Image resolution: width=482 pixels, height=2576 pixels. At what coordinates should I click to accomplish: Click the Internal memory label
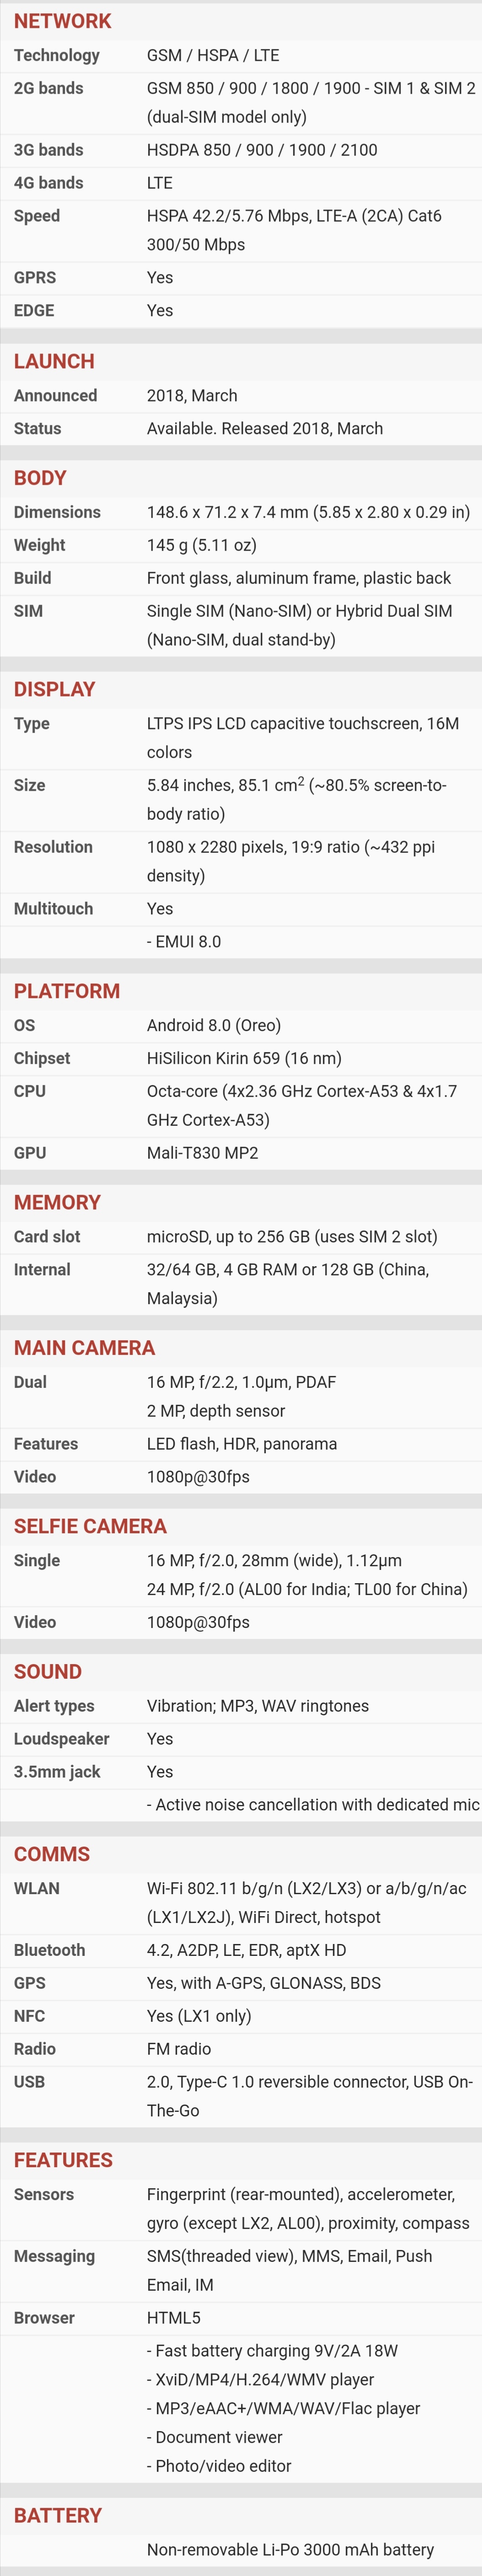tap(42, 1270)
